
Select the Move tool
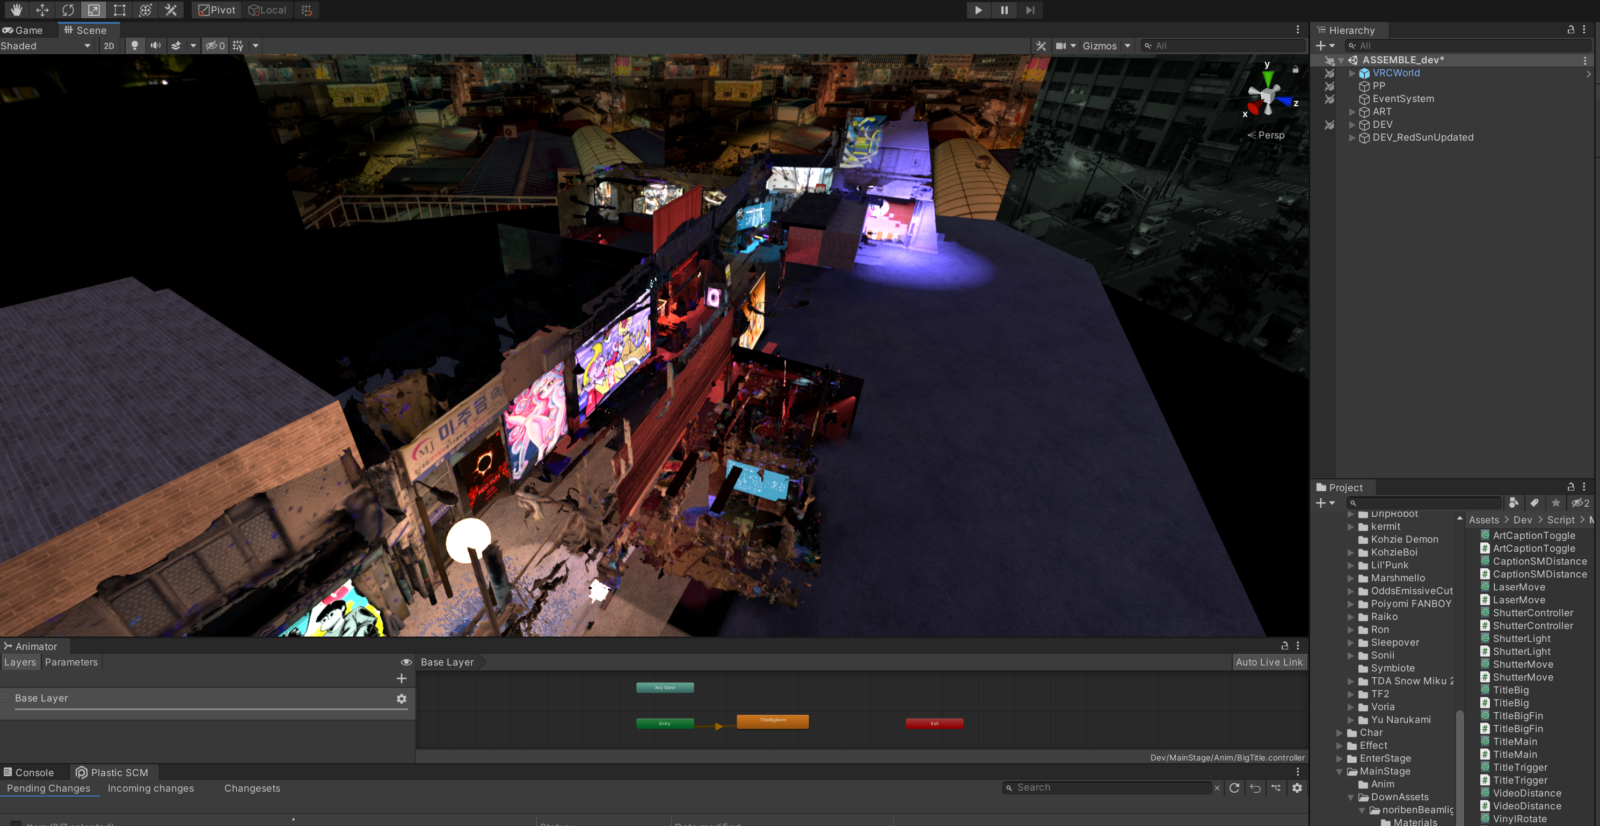click(x=42, y=10)
